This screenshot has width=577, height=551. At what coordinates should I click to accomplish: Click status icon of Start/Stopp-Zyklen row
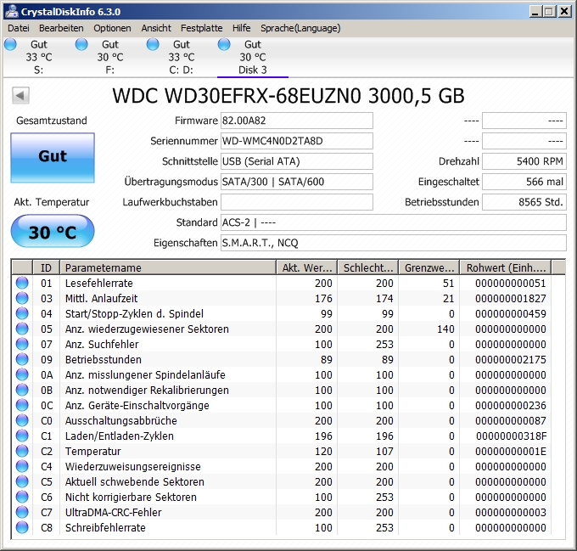click(x=22, y=313)
